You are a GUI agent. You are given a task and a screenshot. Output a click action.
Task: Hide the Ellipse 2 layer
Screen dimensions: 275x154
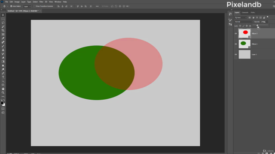coord(236,33)
